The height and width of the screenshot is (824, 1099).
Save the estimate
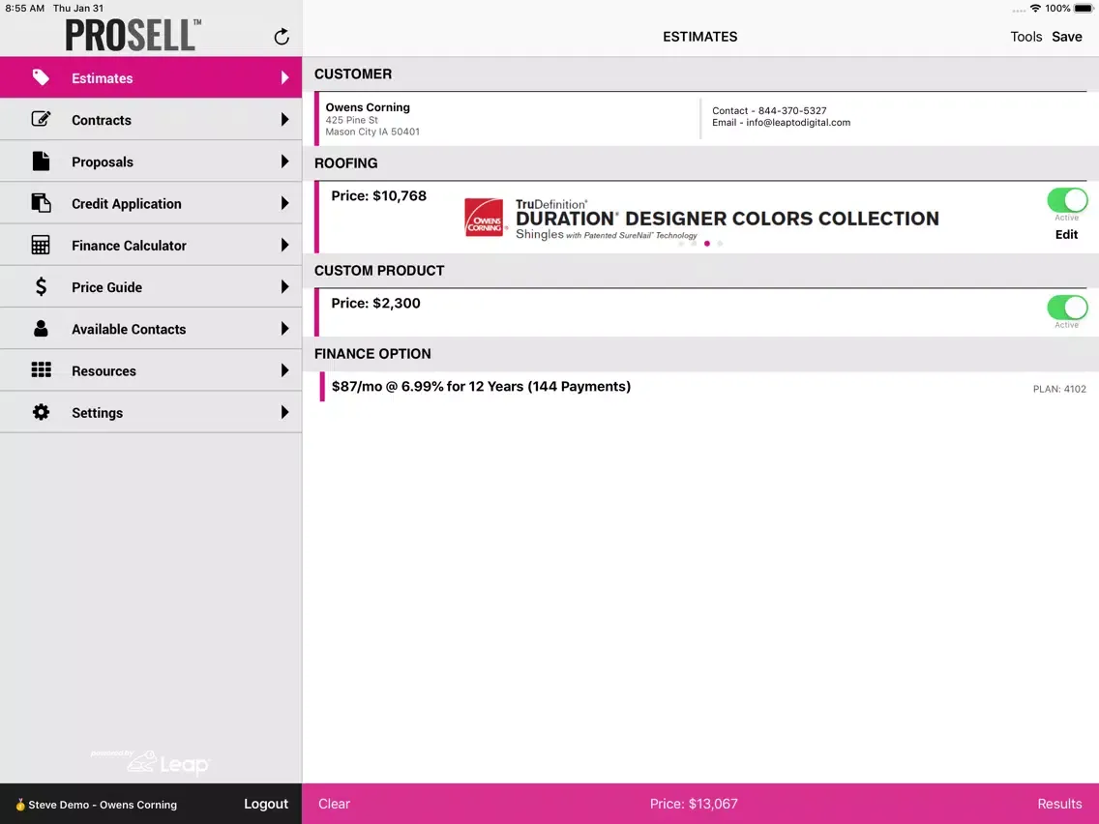click(x=1067, y=37)
